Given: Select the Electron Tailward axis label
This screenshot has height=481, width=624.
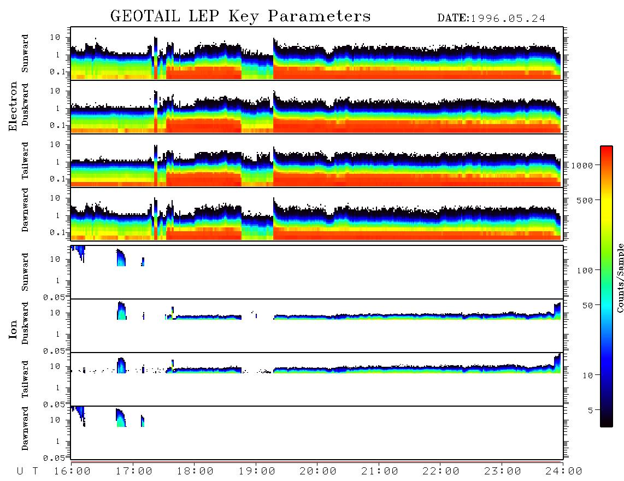Looking at the screenshot, I should [25, 160].
